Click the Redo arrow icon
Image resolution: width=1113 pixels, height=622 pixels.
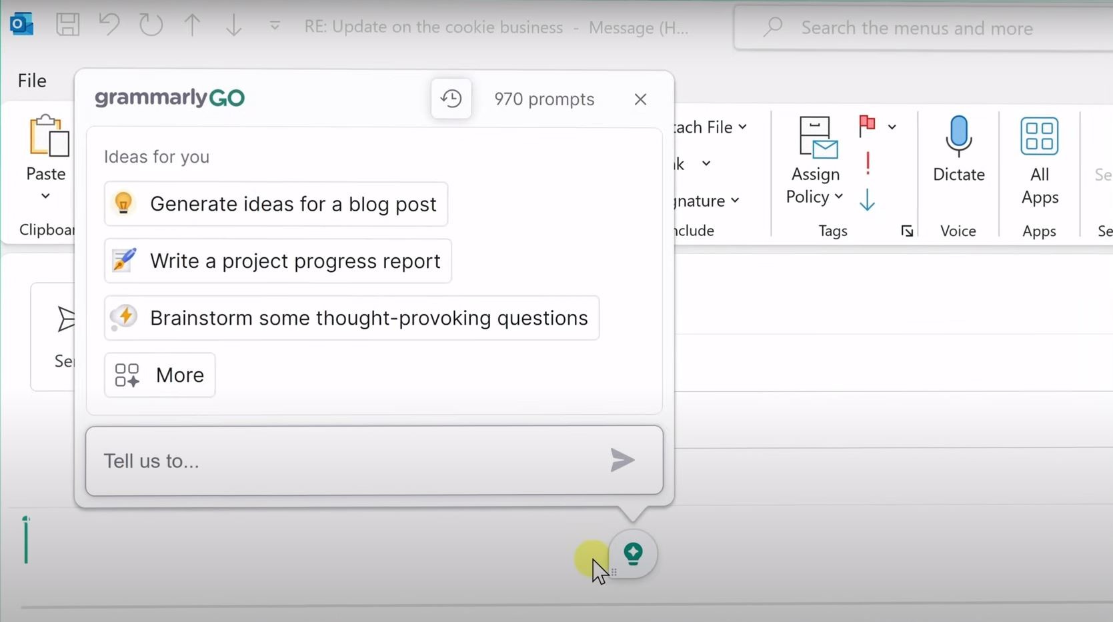(151, 25)
